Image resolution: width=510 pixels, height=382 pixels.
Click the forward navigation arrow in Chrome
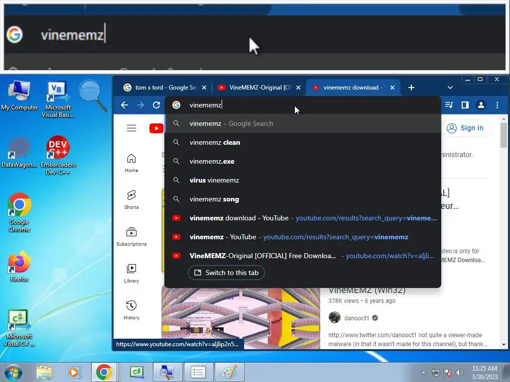tap(140, 105)
